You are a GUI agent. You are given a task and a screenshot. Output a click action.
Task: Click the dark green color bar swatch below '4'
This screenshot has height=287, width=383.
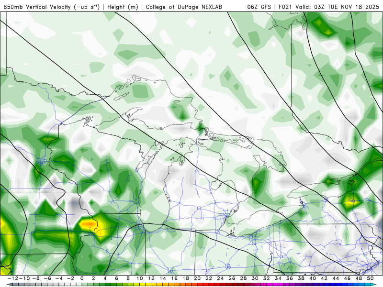[x=108, y=285]
